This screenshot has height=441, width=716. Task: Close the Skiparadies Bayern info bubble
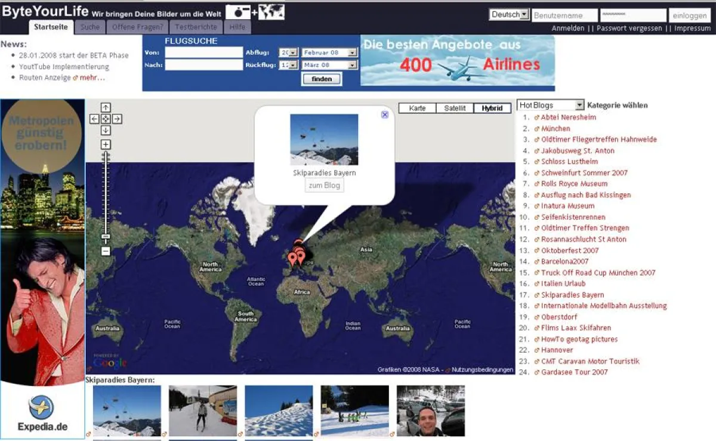point(385,115)
